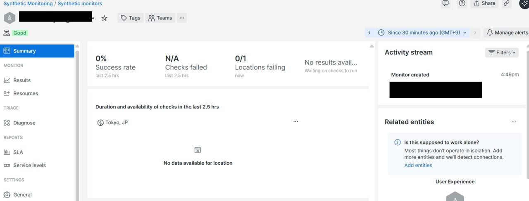Go to SLA report
529x201 pixels.
point(18,152)
